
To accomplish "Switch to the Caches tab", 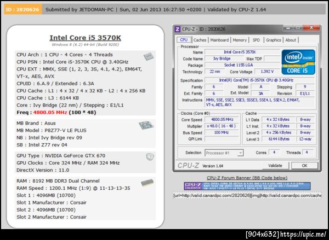I will tap(200, 40).
